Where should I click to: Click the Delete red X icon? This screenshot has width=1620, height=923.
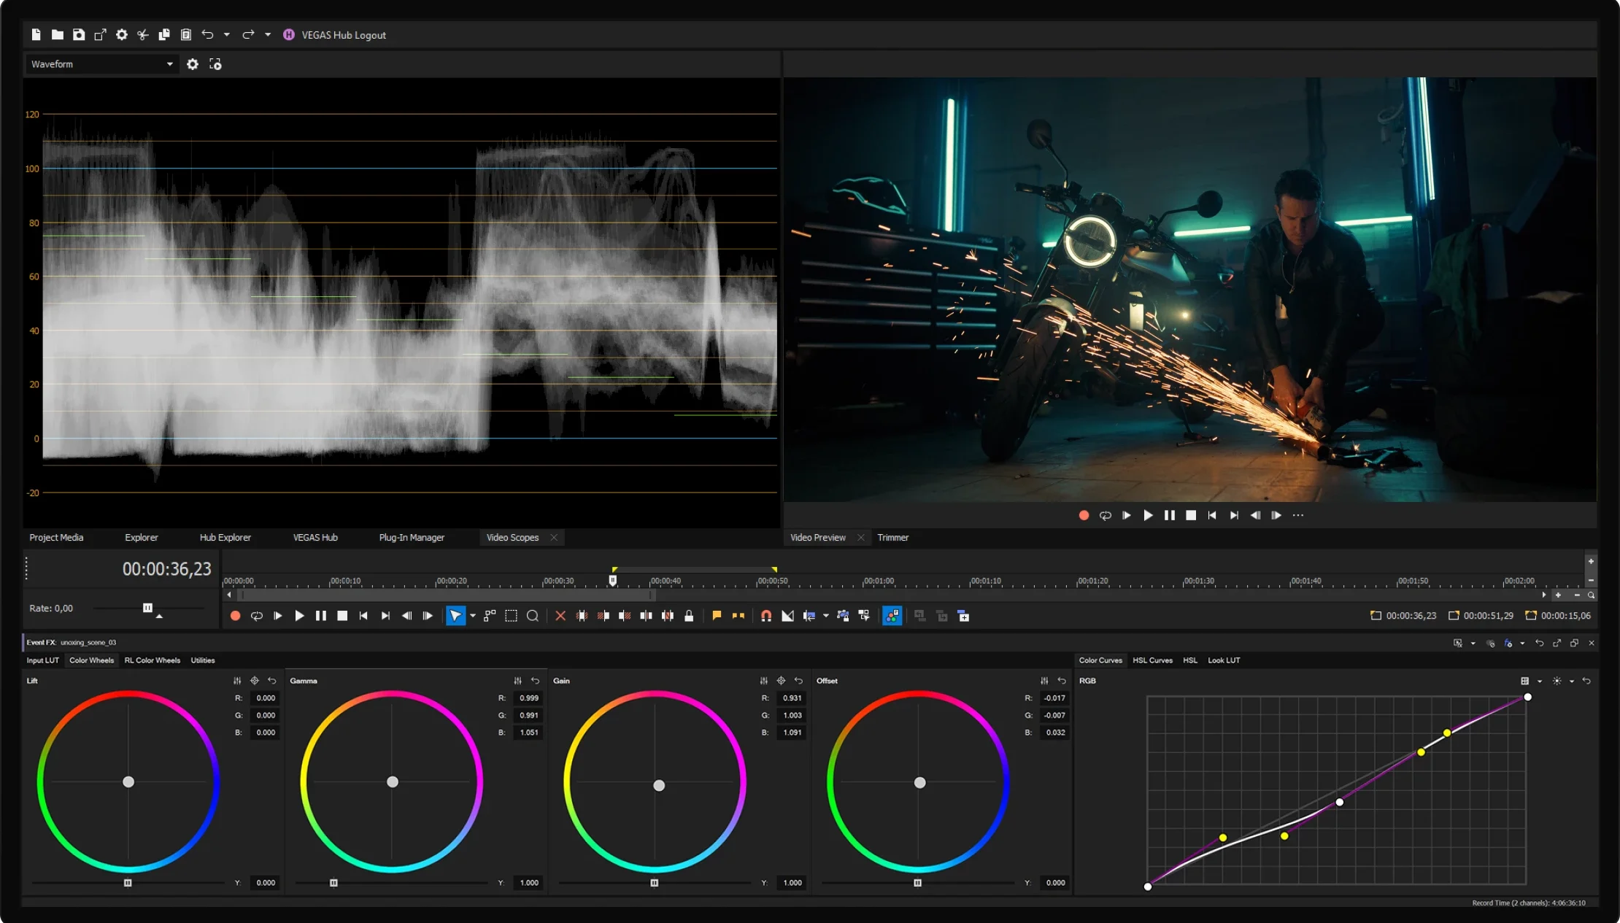(560, 616)
